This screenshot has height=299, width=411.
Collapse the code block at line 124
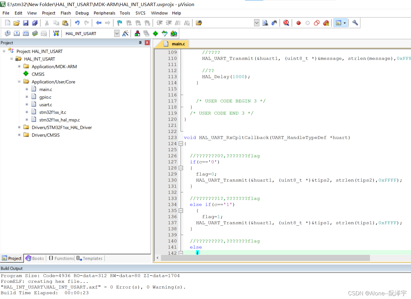pyautogui.click(x=181, y=144)
